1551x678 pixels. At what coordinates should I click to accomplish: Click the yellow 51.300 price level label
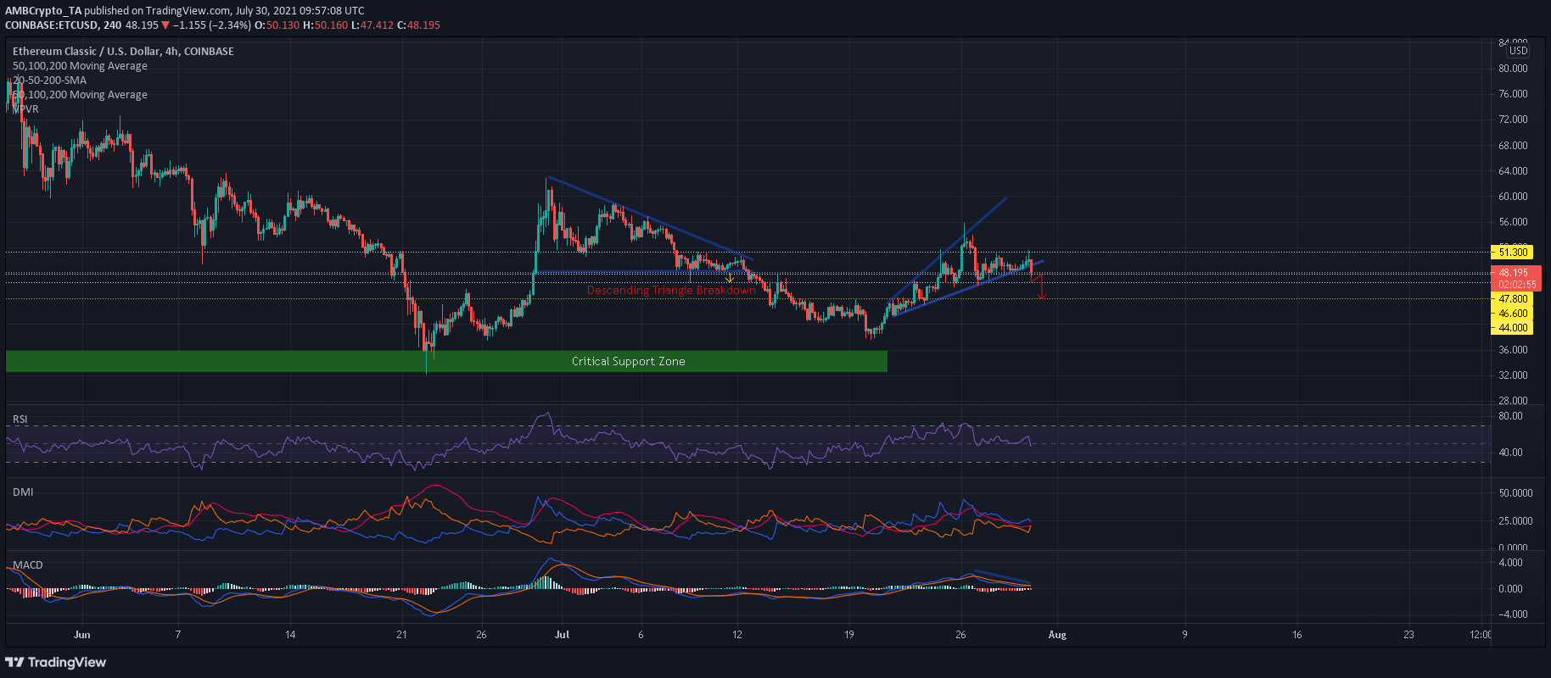pos(1512,253)
